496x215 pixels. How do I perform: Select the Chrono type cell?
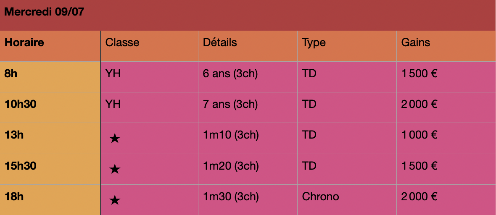(347, 200)
